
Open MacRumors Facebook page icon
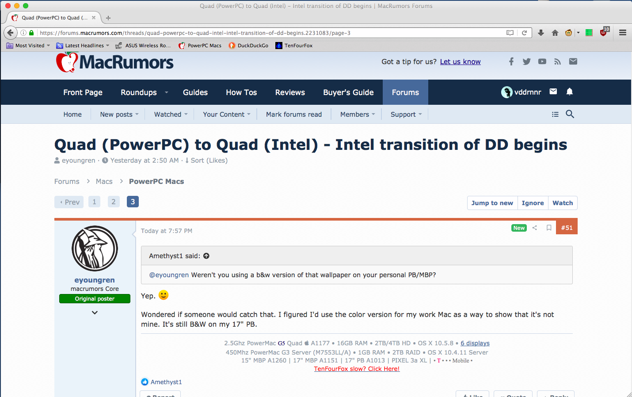[x=511, y=61]
